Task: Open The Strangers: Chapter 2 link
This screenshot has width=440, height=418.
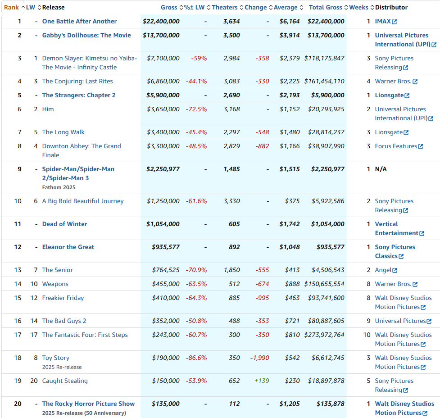Action: click(x=79, y=95)
